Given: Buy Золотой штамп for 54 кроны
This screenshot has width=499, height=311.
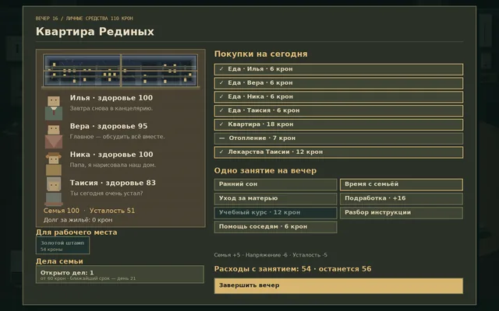Looking at the screenshot, I should [x=62, y=246].
